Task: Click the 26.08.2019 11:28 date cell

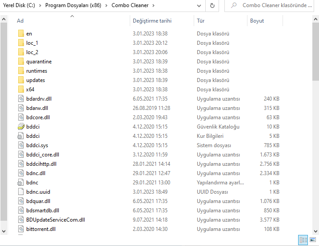Action: click(152, 108)
